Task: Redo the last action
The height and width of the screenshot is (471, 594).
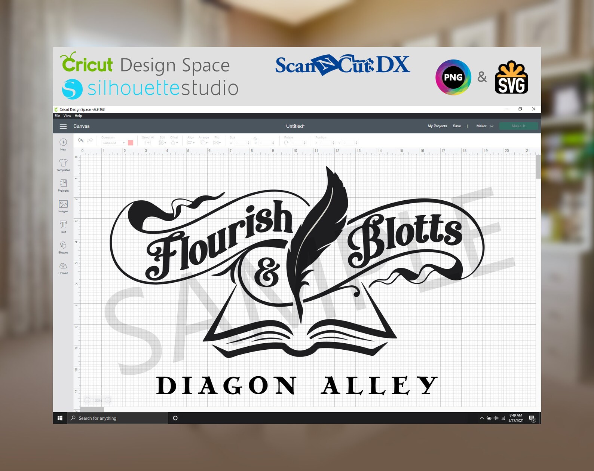Action: tap(90, 140)
